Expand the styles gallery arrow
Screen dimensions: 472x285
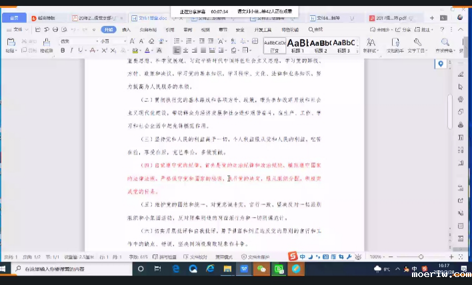357,51
